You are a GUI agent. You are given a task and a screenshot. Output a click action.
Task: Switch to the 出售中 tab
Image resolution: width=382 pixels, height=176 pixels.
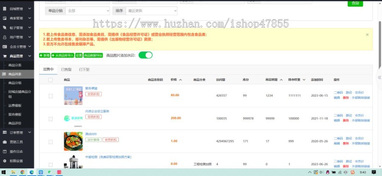(48, 69)
